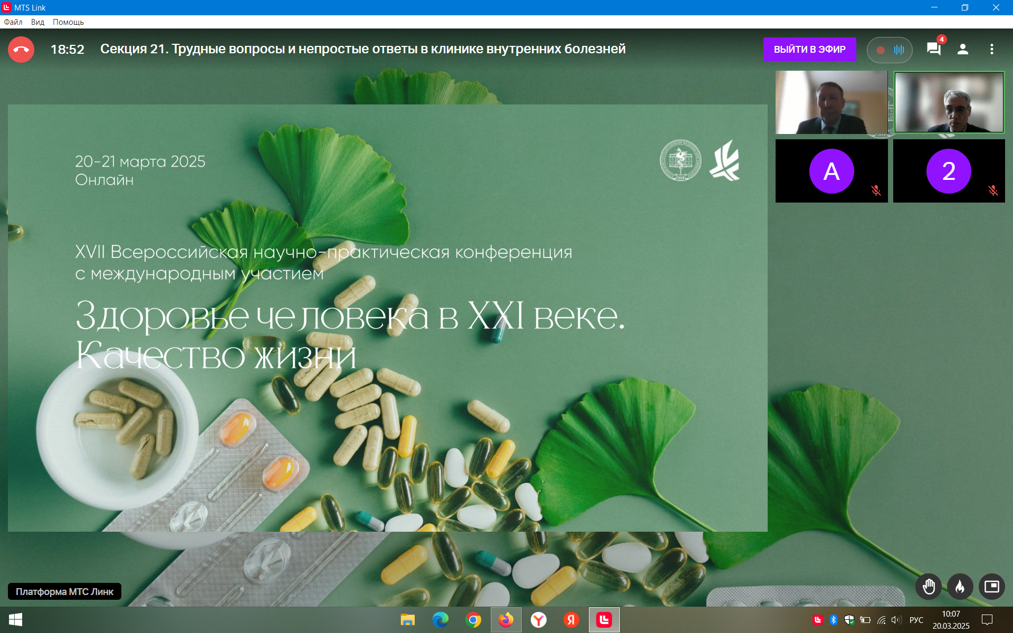Open the Вид menu

pyautogui.click(x=37, y=22)
